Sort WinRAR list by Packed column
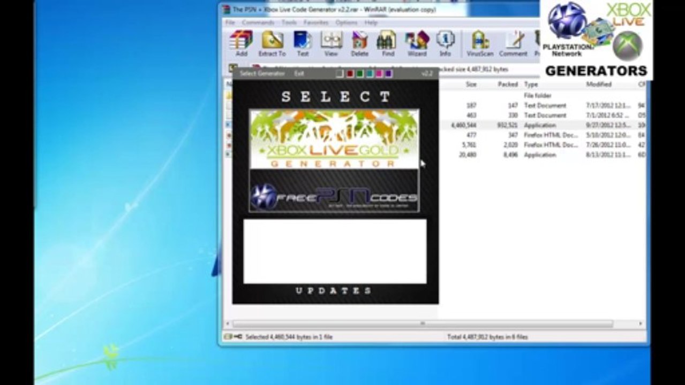Image resolution: width=685 pixels, height=385 pixels. [507, 84]
